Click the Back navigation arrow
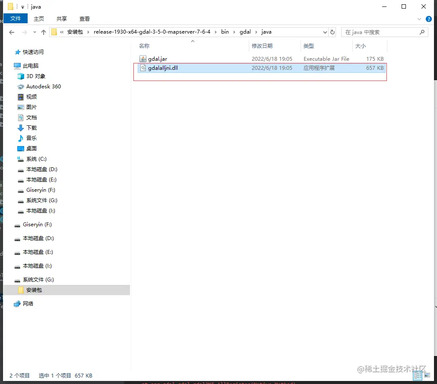Viewport: 437px width, 384px height. [12, 32]
